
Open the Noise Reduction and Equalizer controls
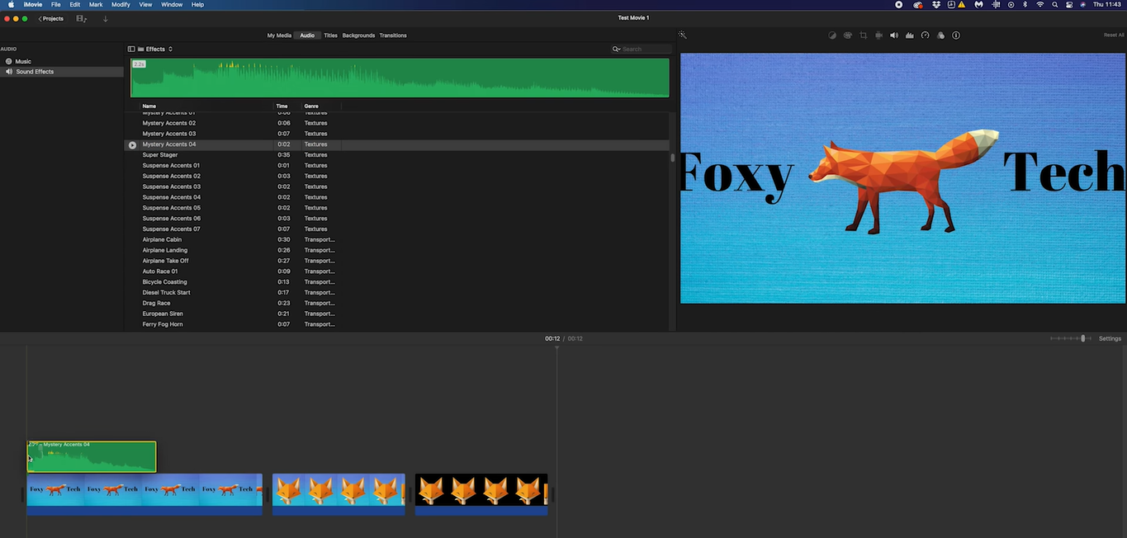(x=909, y=35)
